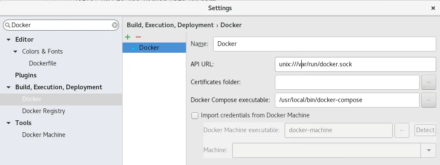Click the Detect button

(425, 130)
